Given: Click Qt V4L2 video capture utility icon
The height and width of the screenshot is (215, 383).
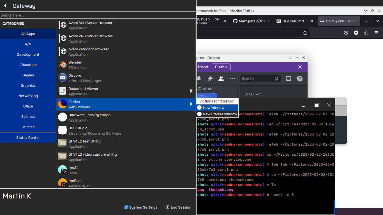Looking at the screenshot, I should (x=63, y=157).
